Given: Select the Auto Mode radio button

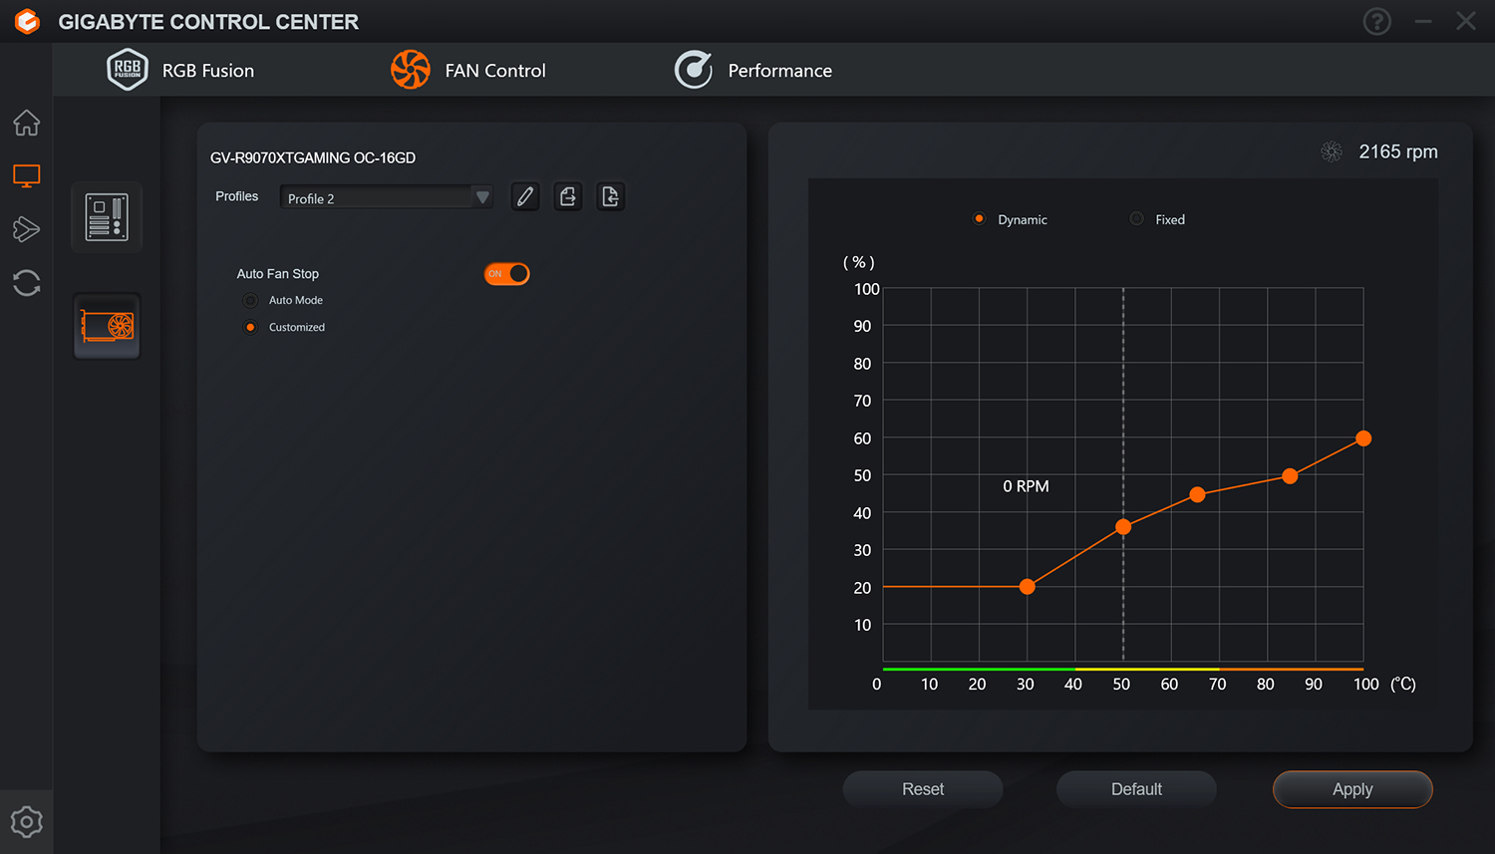Looking at the screenshot, I should (250, 300).
